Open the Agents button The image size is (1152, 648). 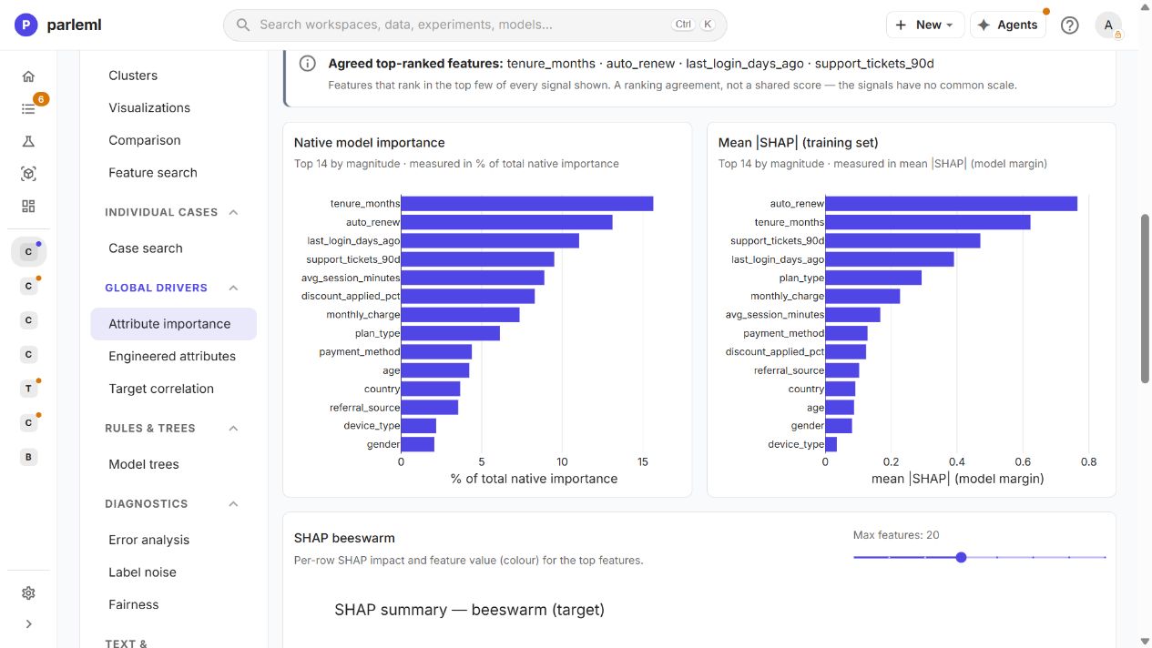coord(1007,25)
